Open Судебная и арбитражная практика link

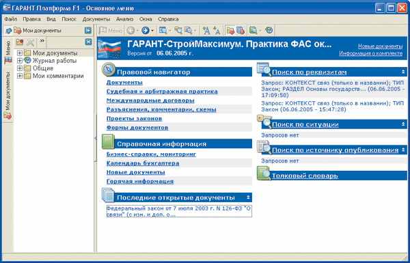162,92
